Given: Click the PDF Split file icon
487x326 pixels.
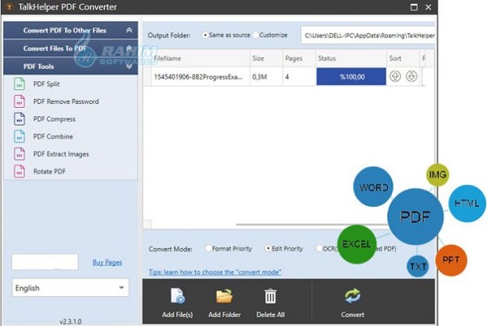Looking at the screenshot, I should (19, 84).
